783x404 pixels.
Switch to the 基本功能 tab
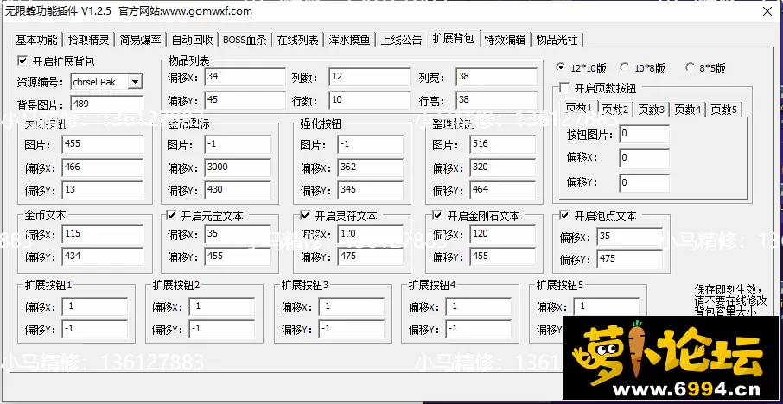click(36, 40)
